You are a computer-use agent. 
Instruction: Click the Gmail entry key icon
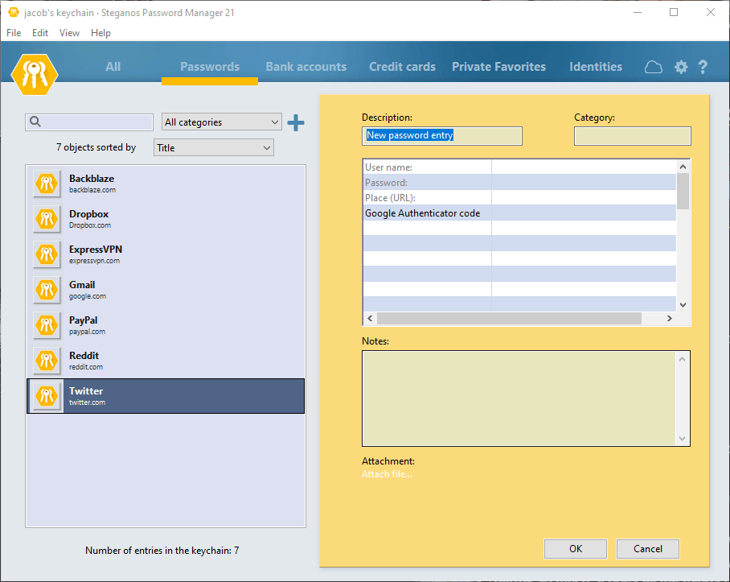pos(47,290)
